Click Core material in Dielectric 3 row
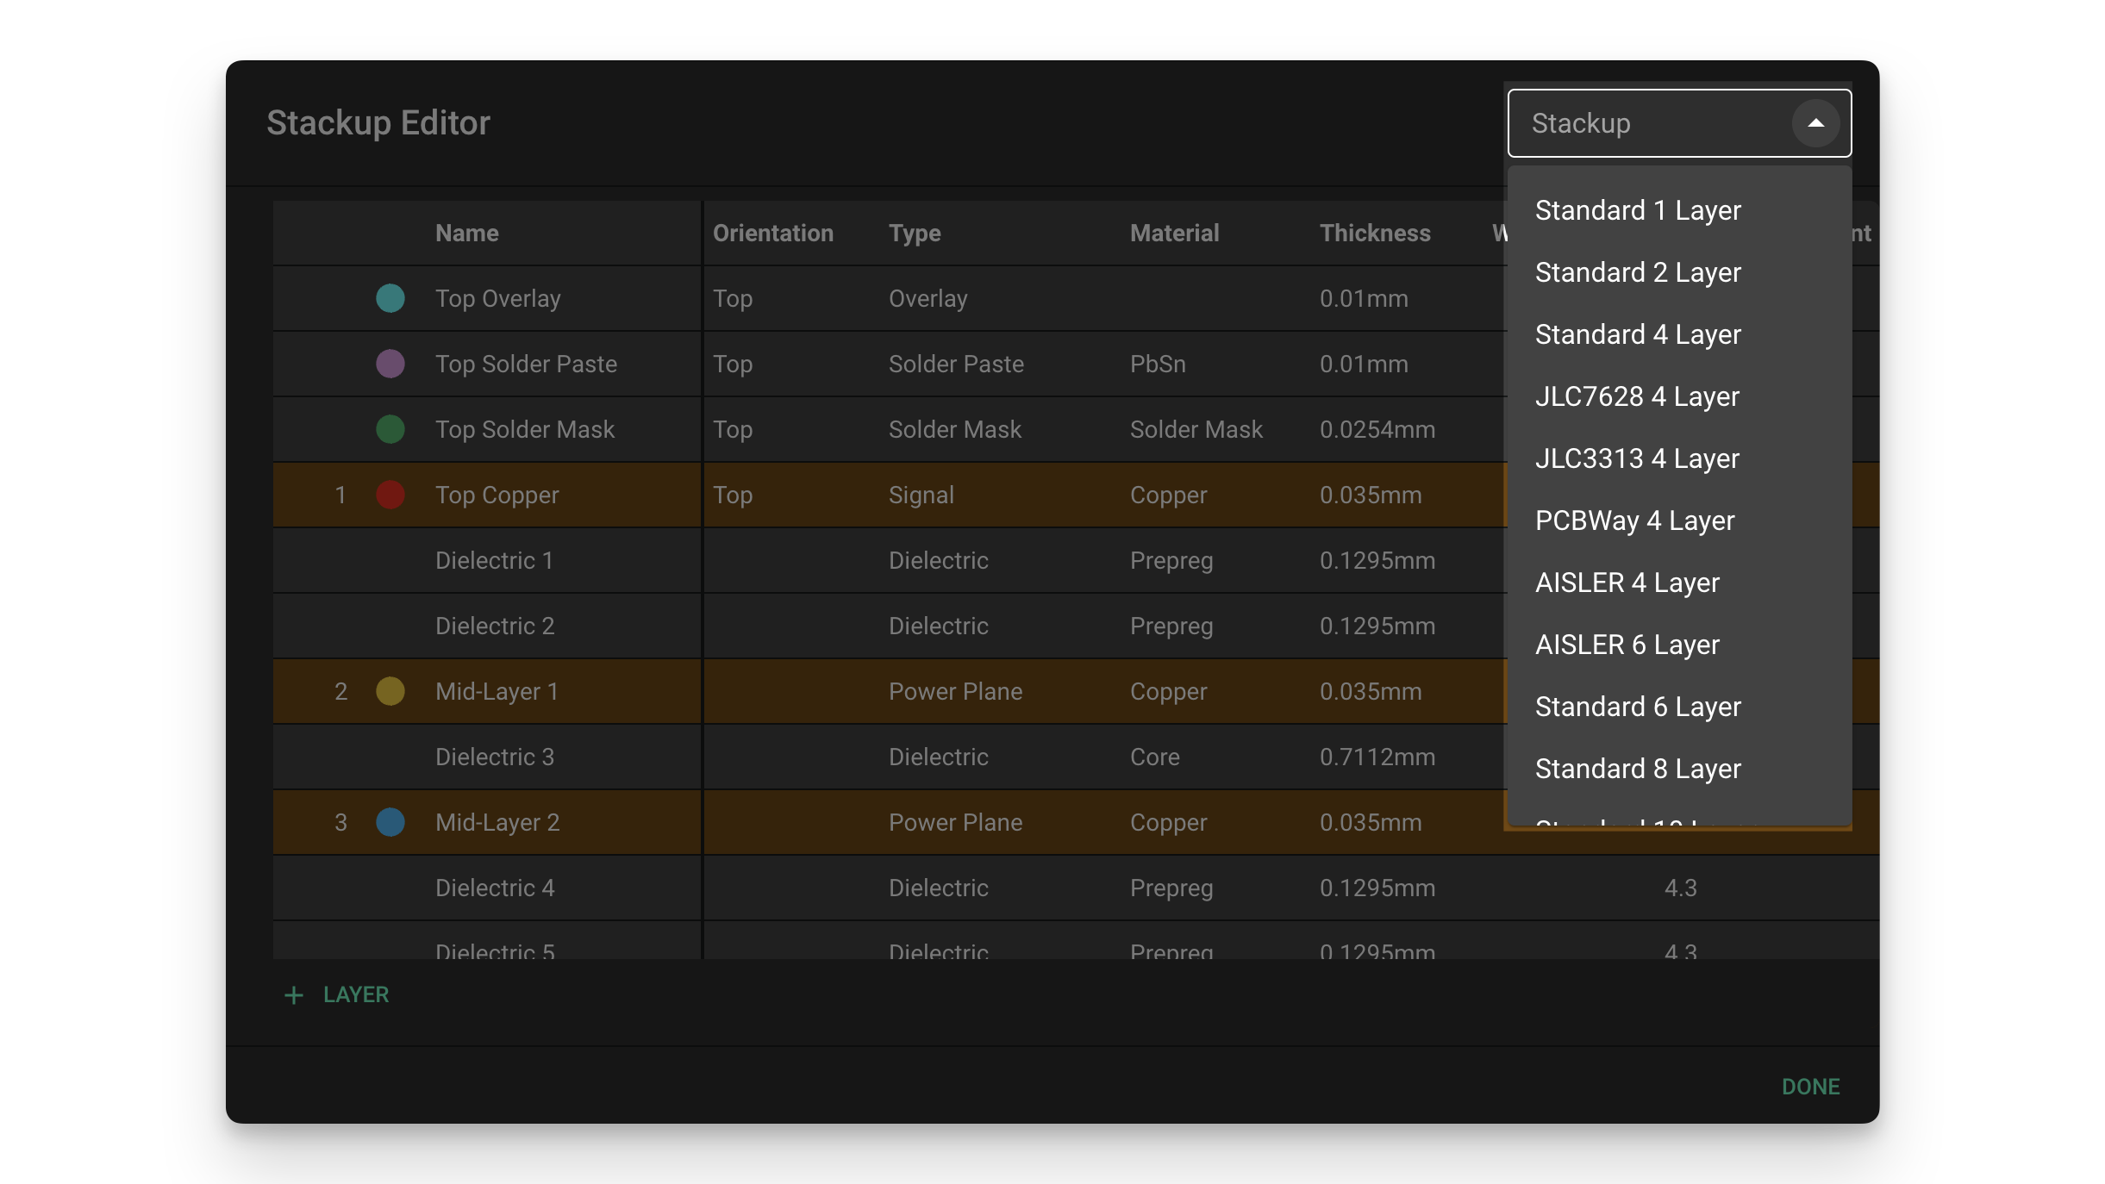 coord(1155,757)
